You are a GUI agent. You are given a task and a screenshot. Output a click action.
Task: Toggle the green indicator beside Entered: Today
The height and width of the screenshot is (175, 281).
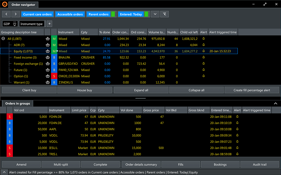pyautogui.click(x=146, y=14)
